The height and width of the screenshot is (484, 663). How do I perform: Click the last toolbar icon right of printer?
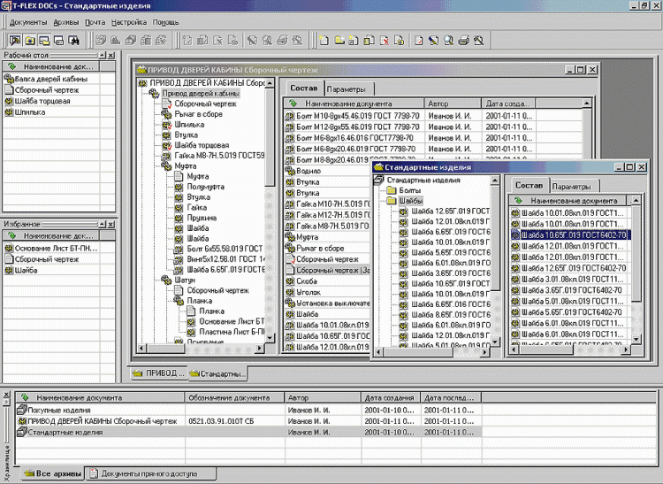(478, 41)
